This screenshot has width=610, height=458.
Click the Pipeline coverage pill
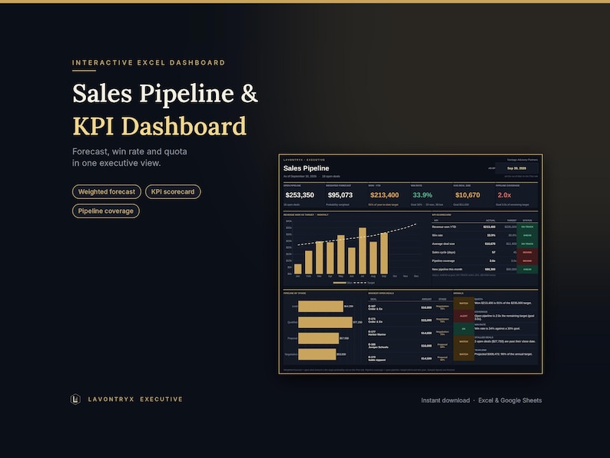point(106,211)
